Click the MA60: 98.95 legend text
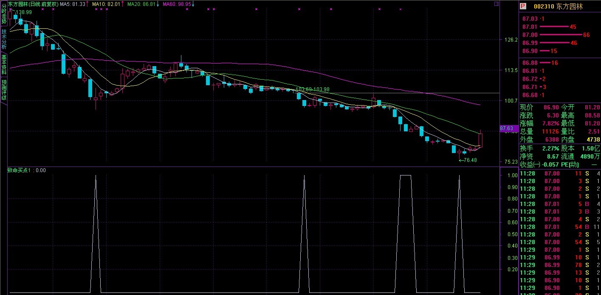Screen dimensions: 601x295 pos(176,4)
